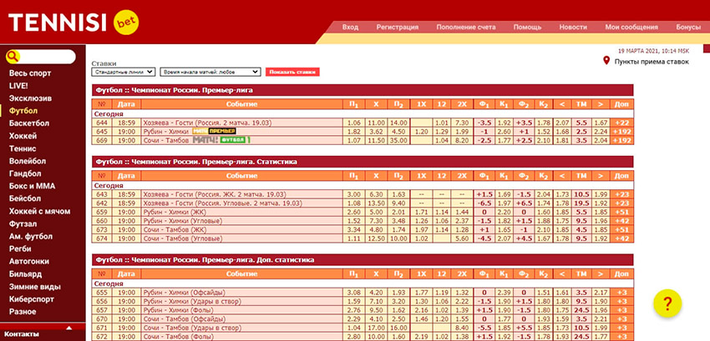Click the location pin icon near Пункты приема ставок
The image size is (710, 341).
pos(606,61)
